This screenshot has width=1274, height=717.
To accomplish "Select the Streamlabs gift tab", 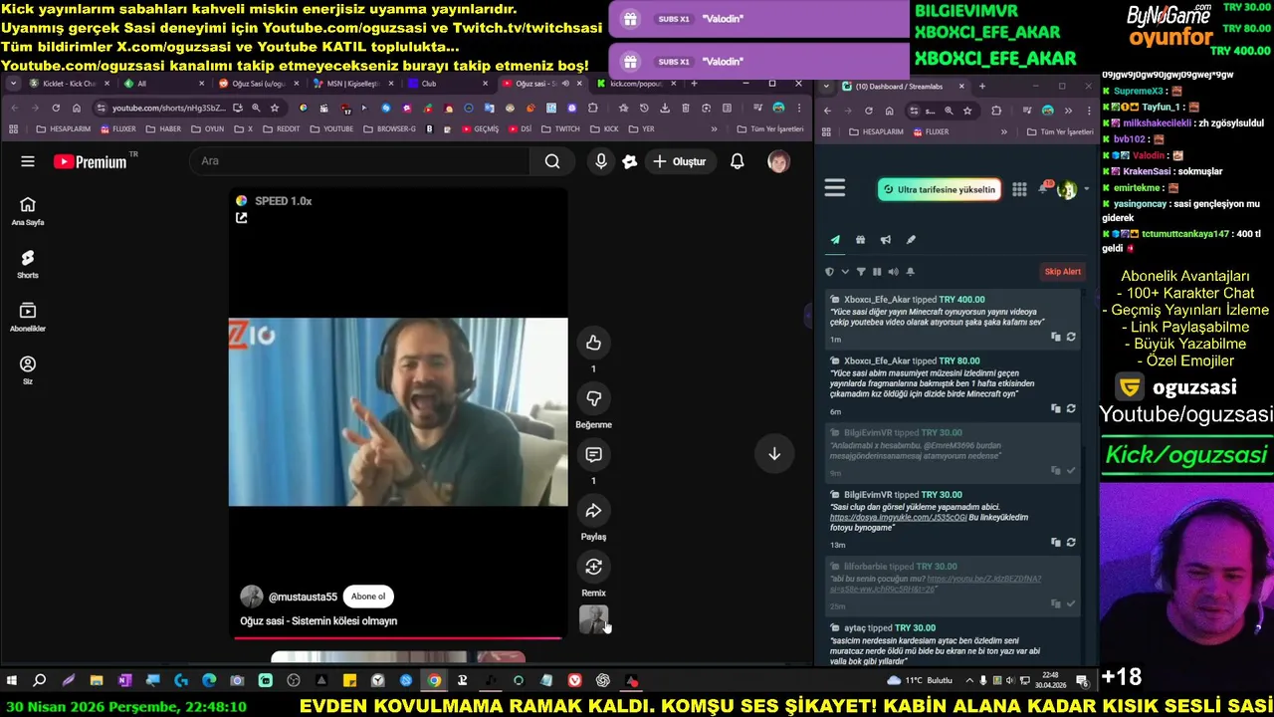I will click(x=861, y=240).
